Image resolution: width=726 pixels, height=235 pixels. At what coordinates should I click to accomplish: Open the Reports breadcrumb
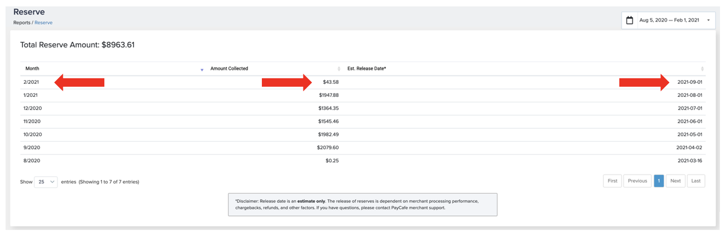pyautogui.click(x=22, y=23)
